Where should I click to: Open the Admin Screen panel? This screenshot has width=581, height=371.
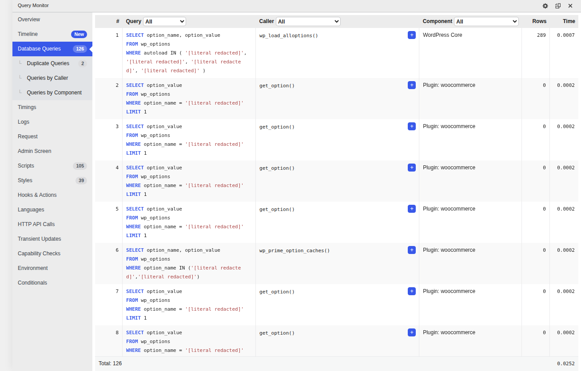(52, 151)
